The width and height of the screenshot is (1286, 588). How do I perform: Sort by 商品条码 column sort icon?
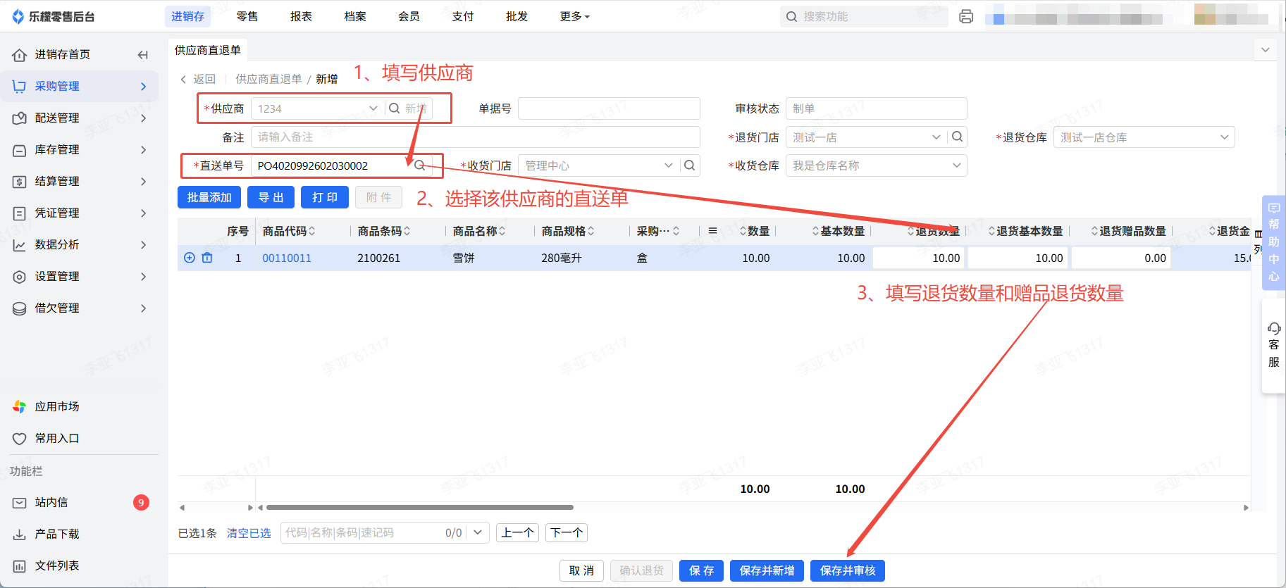pos(407,231)
